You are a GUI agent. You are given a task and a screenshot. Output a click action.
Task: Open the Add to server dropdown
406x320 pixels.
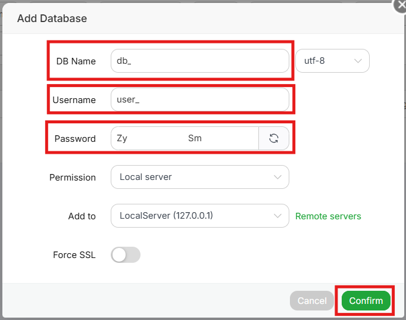pos(199,216)
